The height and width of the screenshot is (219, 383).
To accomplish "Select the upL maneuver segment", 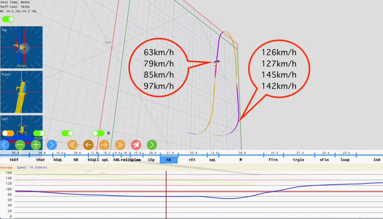I will [x=105, y=160].
